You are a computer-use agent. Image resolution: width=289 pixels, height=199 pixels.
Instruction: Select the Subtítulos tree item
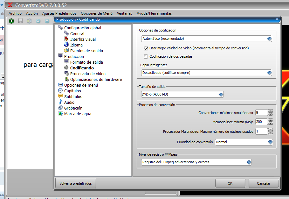pyautogui.click(x=73, y=96)
